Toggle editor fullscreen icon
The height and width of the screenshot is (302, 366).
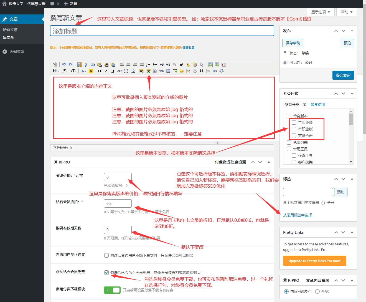click(224, 65)
